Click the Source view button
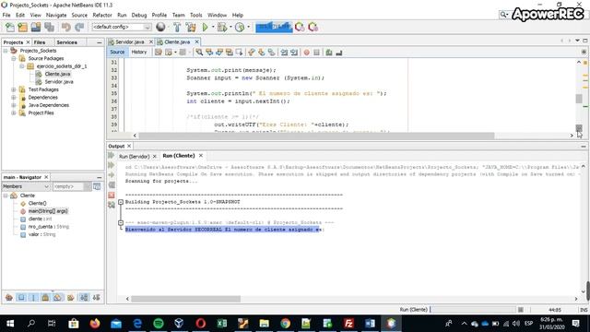The height and width of the screenshot is (332, 590). pos(117,52)
